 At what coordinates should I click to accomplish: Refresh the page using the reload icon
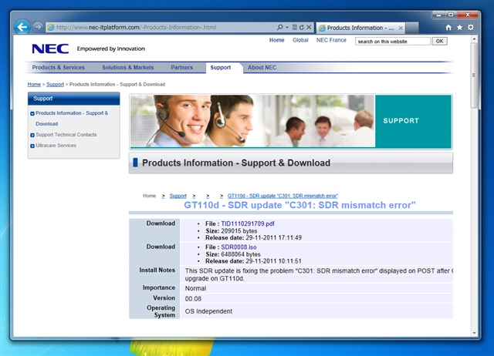(302, 28)
